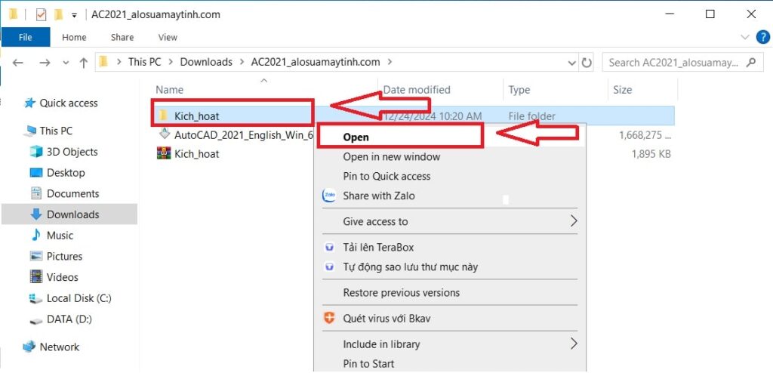This screenshot has width=773, height=373.
Task: Open Music in navigation pane
Action: click(x=60, y=236)
